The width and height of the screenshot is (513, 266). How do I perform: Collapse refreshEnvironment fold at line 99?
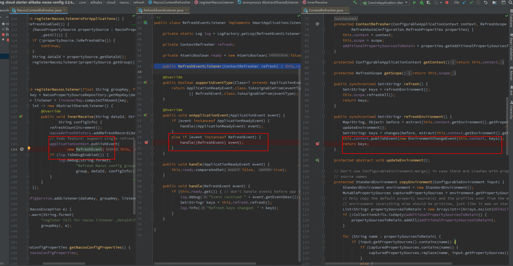click(x=324, y=117)
